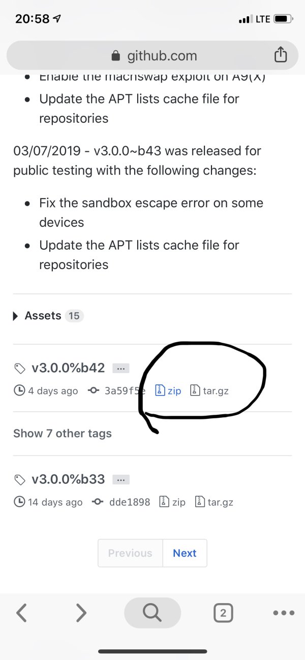
Task: Expand ellipsis next to v3.0.0%b42
Action: click(x=121, y=368)
